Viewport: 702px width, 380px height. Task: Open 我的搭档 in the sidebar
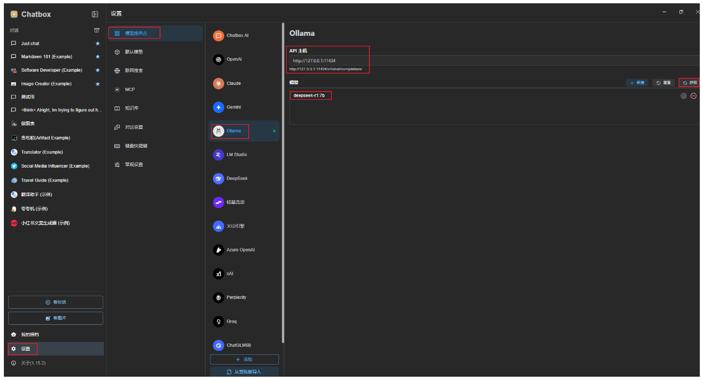pos(55,334)
